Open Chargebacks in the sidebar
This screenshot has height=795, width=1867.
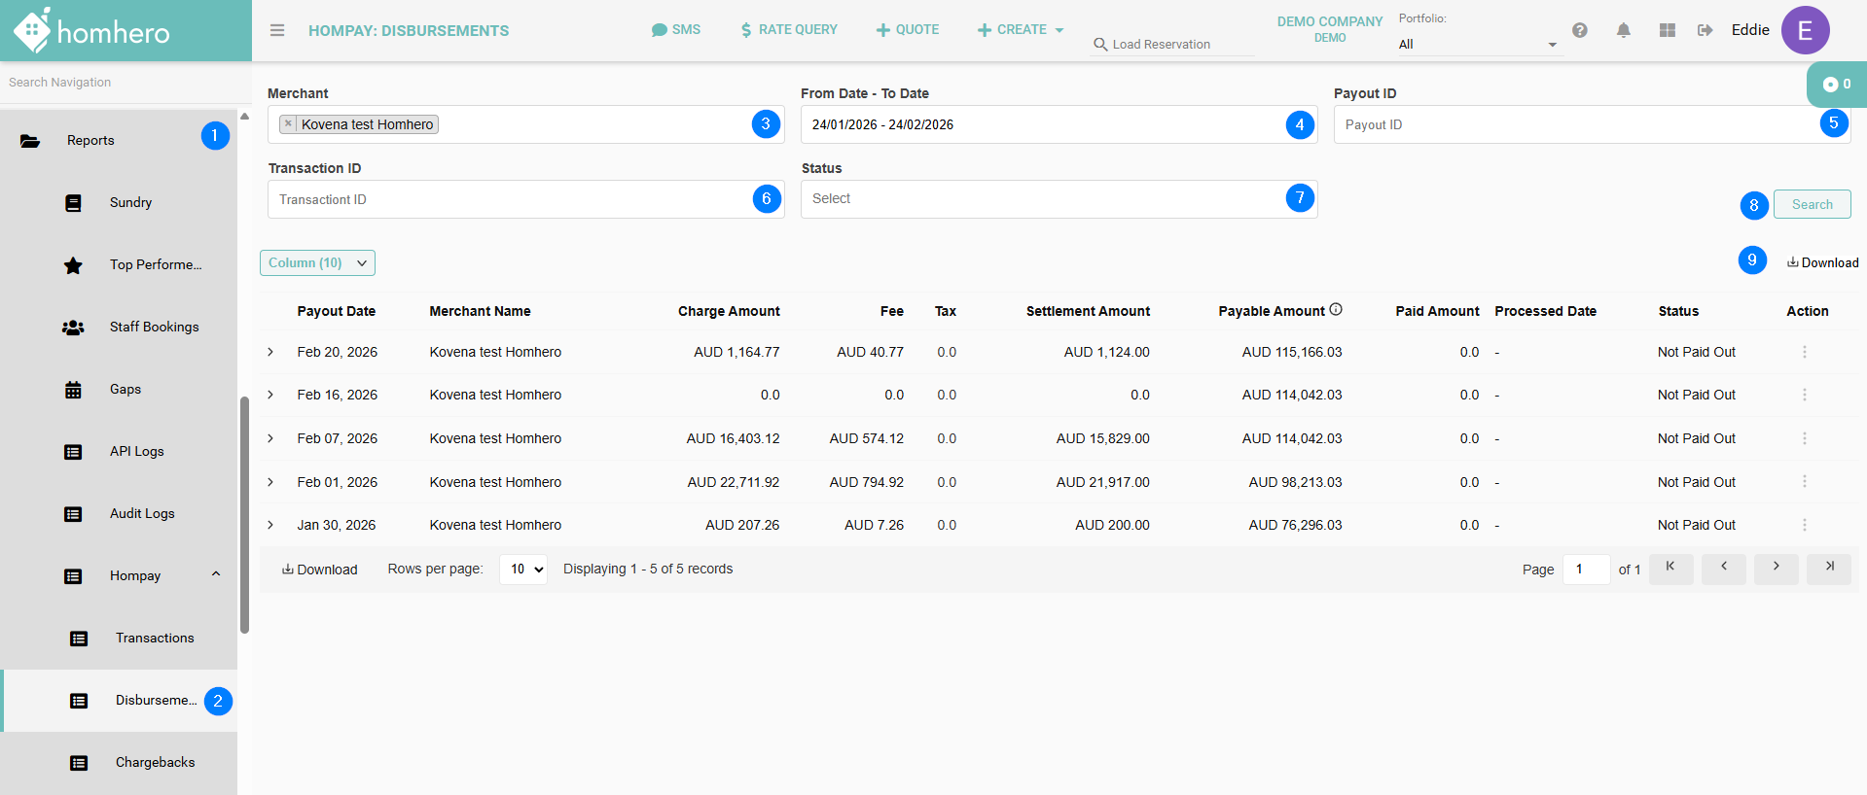click(155, 762)
